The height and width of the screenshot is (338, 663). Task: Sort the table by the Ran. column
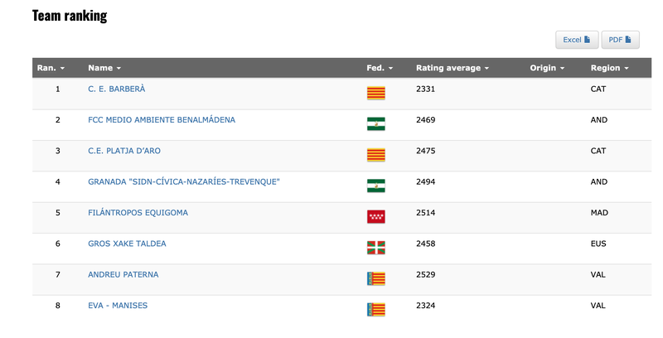[x=51, y=68]
